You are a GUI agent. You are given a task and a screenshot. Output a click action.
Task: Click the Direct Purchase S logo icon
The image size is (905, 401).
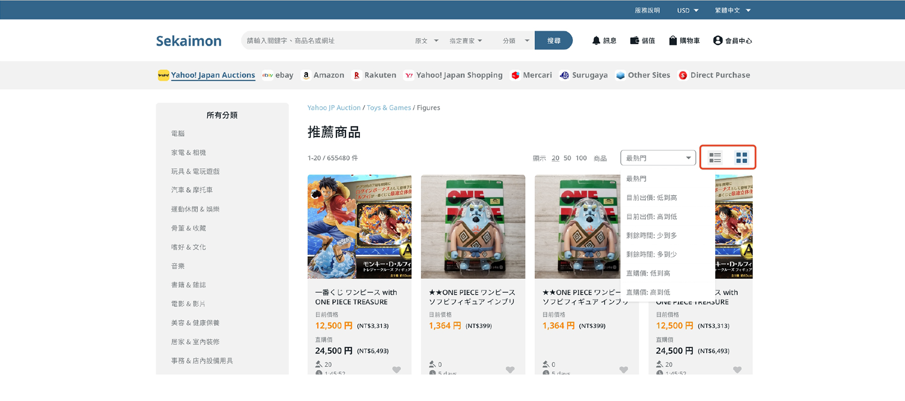tap(683, 75)
